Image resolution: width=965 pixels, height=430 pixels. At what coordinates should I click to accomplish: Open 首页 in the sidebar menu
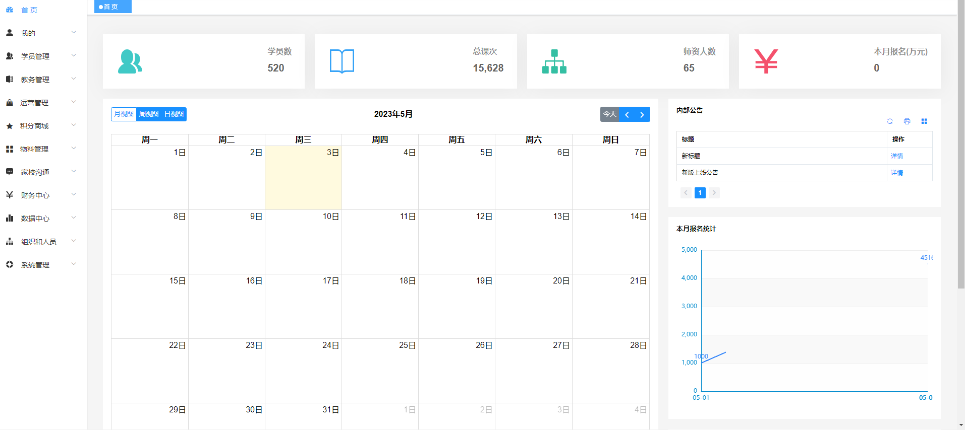pyautogui.click(x=29, y=10)
